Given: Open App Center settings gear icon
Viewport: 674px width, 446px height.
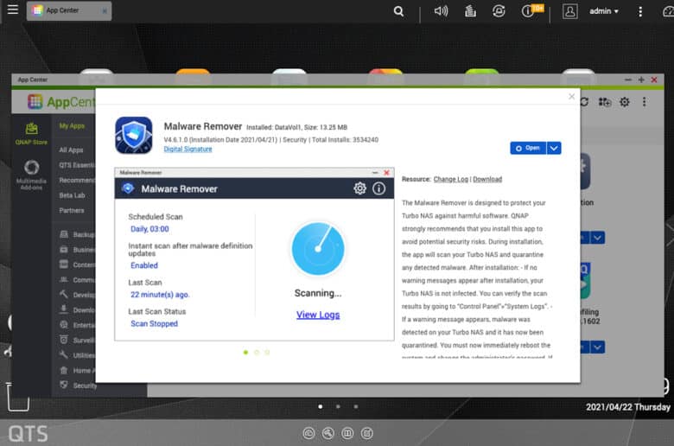Looking at the screenshot, I should tap(625, 102).
